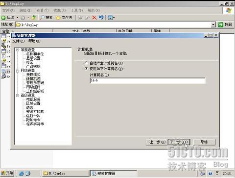Image resolution: width=235 pixels, height=178 pixels.
Task: Collapse the 常规设置 tree node
Action: [x=18, y=50]
